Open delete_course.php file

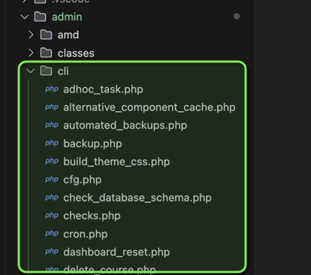[110, 269]
